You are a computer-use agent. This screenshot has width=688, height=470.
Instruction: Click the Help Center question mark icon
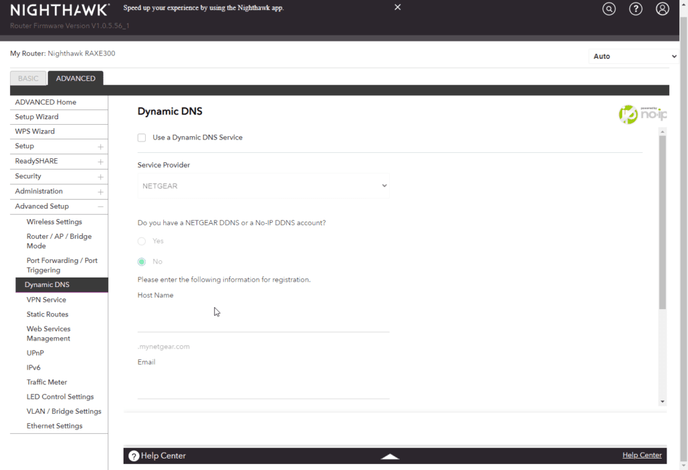[x=134, y=456]
